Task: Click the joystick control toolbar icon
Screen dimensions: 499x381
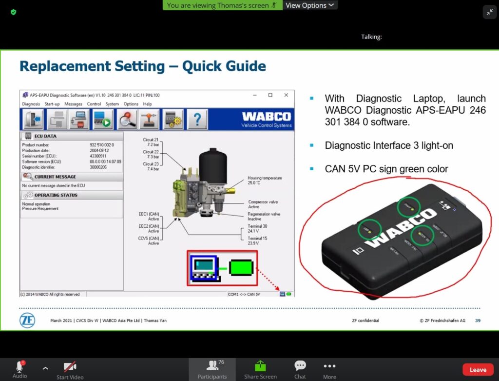Action: pyautogui.click(x=149, y=120)
